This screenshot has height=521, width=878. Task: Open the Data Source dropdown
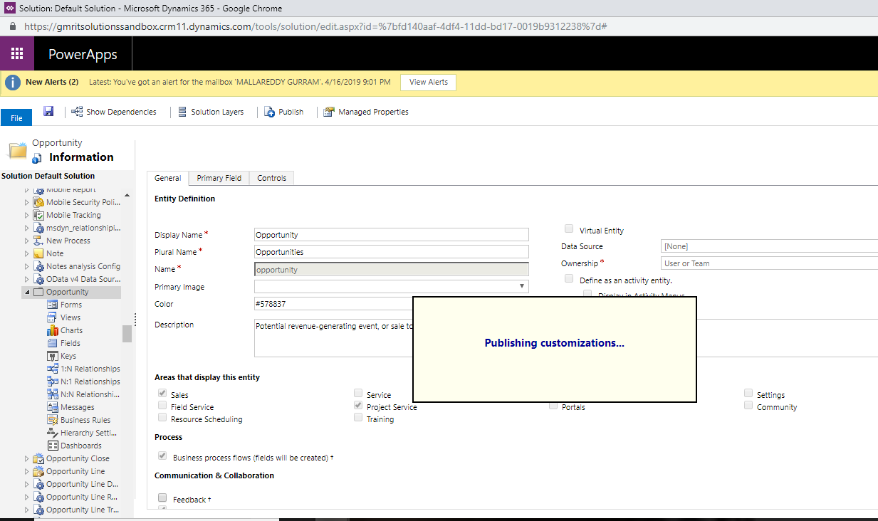coord(769,246)
